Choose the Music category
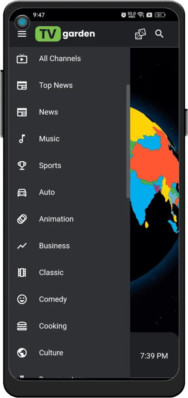Screen dimensions: 188x398 pyautogui.click(x=69, y=139)
